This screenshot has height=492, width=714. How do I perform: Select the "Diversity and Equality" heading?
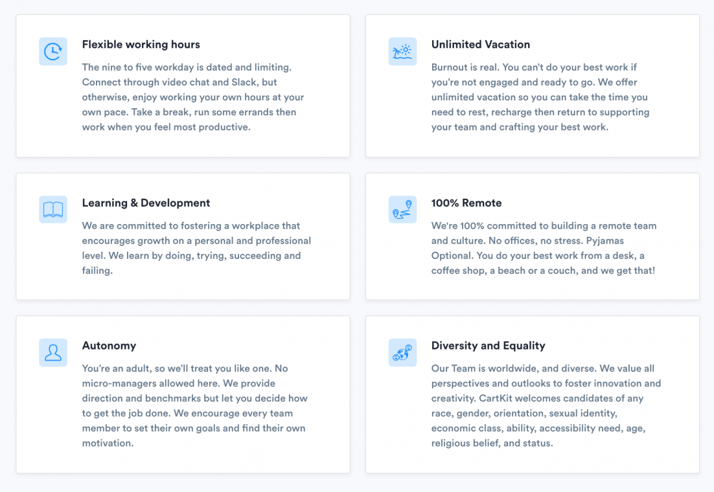(488, 346)
